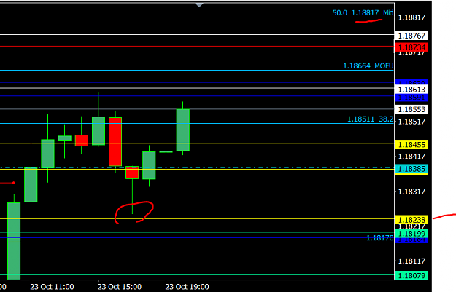Select the doji candle at 23 Oct 19:00

pyautogui.click(x=166, y=151)
